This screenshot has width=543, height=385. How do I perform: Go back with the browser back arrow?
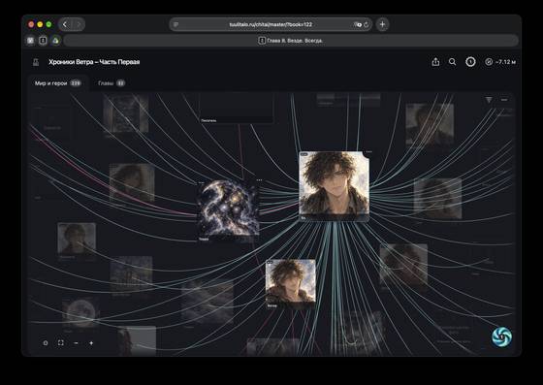coord(65,24)
